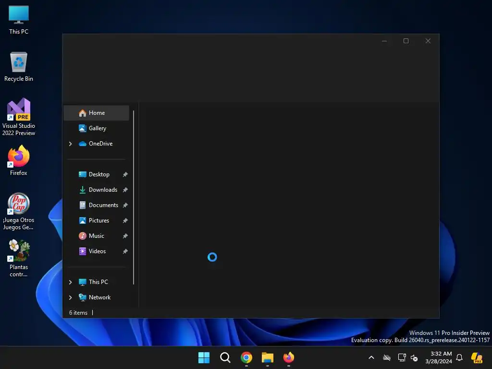The image size is (492, 369).
Task: Expand the This PC tree node
Action: click(x=70, y=282)
